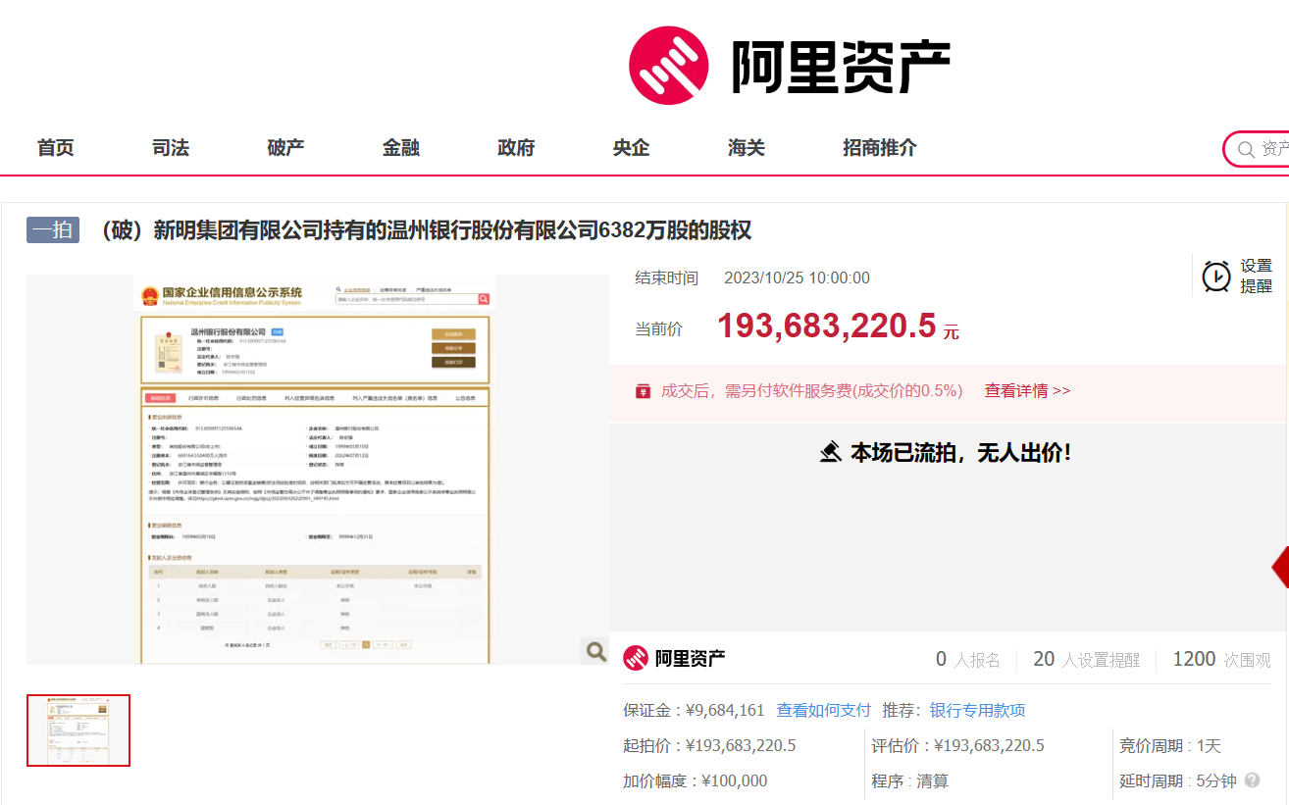
Task: Click the magnifier zoom icon on preview image
Action: point(595,651)
